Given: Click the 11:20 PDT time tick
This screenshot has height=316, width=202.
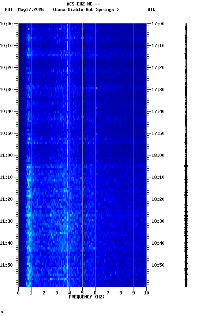Looking at the screenshot, I should (6, 199).
